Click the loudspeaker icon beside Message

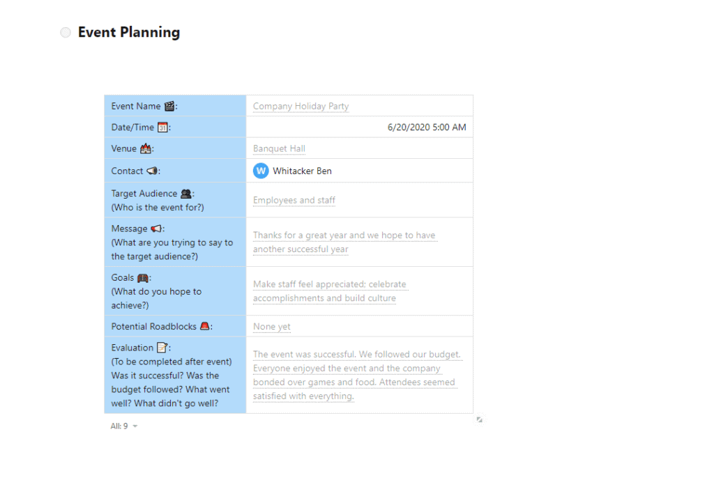(x=157, y=229)
